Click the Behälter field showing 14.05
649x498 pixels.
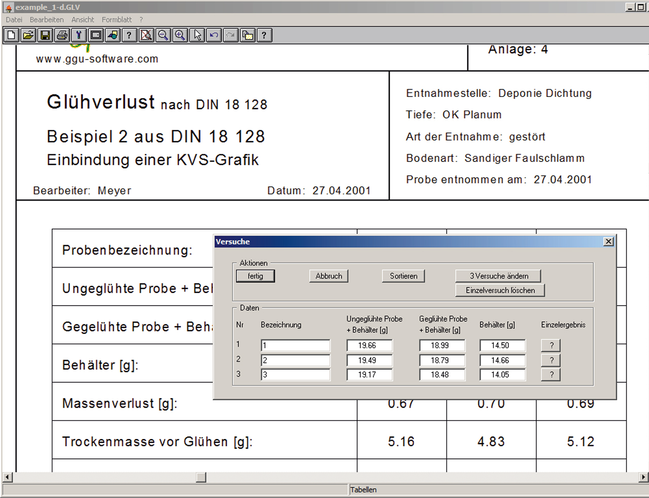tap(502, 375)
